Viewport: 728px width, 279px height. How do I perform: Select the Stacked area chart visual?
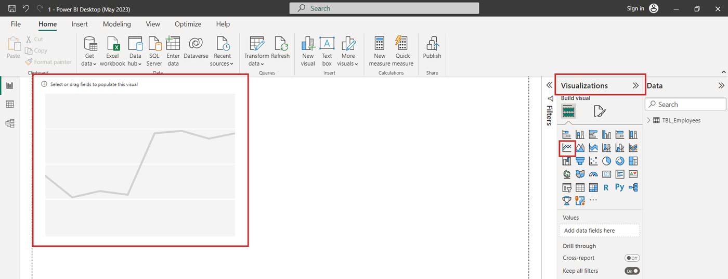(593, 148)
